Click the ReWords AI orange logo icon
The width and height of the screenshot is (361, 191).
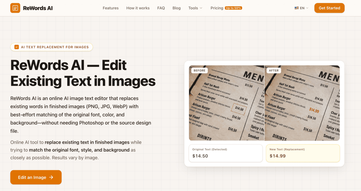coord(15,8)
